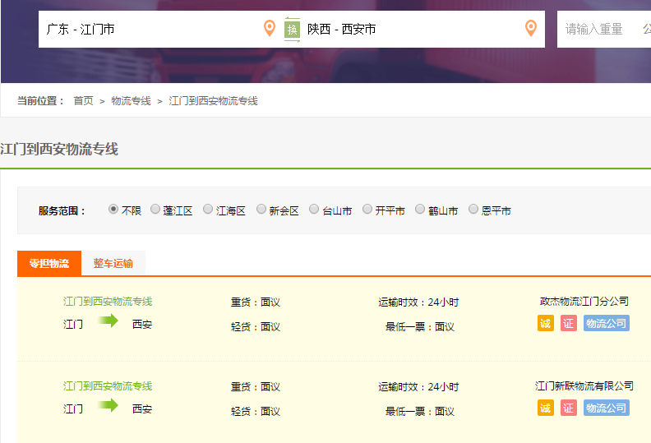Click 最低一票：面议 in 政杰物流 row

[x=420, y=327]
